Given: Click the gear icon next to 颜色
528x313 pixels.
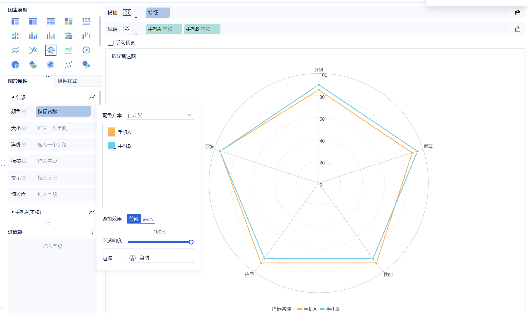Looking at the screenshot, I should click(24, 111).
